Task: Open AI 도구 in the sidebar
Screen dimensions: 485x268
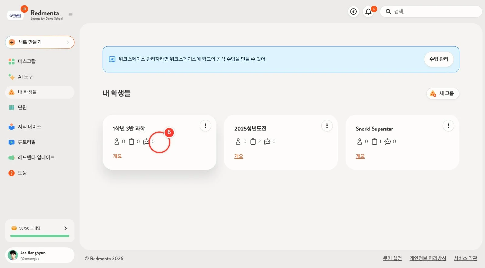Action: point(40,77)
